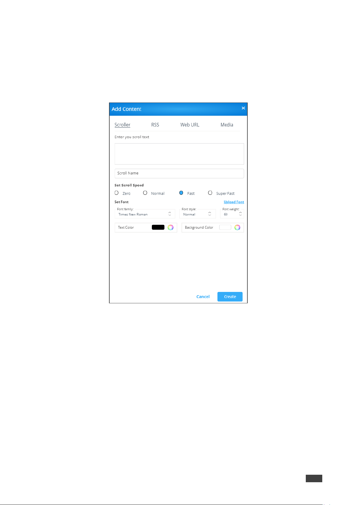Open the RSS tab
The height and width of the screenshot is (505, 357).
tap(155, 125)
